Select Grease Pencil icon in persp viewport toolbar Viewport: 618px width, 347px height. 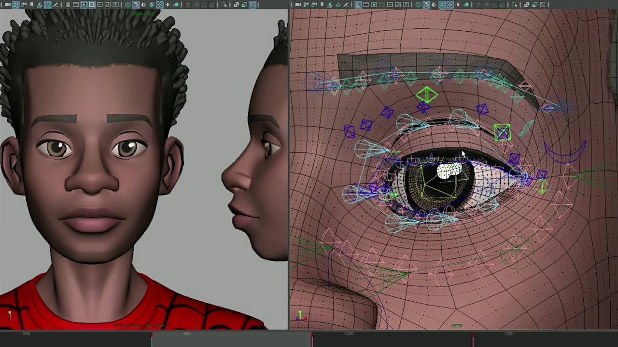pyautogui.click(x=346, y=5)
